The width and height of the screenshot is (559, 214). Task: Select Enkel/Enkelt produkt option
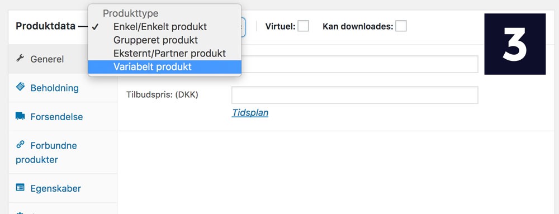click(x=165, y=27)
